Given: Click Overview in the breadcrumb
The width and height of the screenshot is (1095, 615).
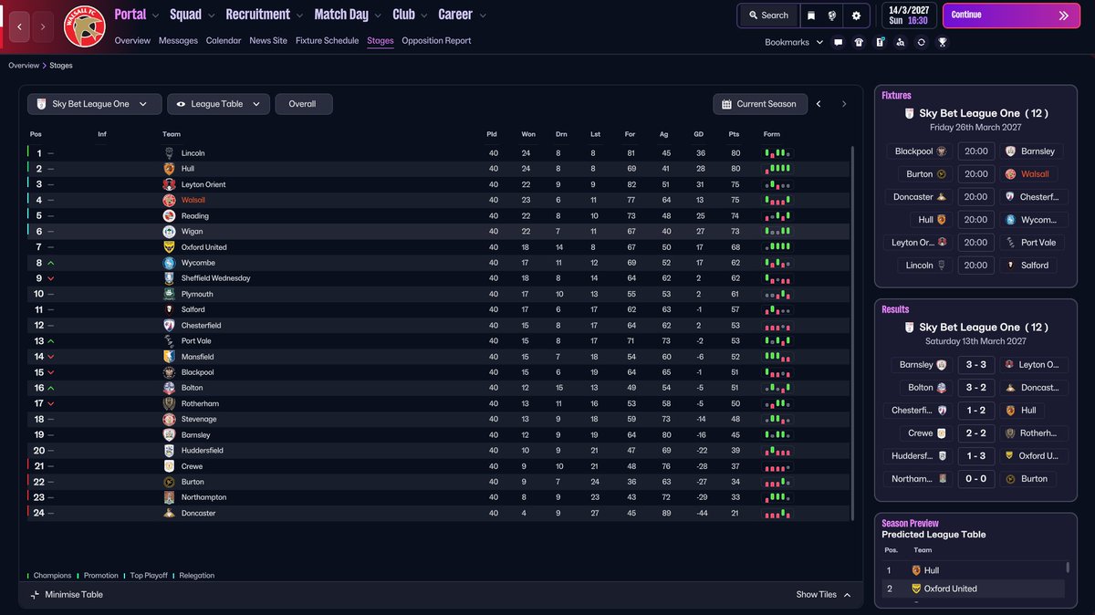Looking at the screenshot, I should pyautogui.click(x=24, y=66).
